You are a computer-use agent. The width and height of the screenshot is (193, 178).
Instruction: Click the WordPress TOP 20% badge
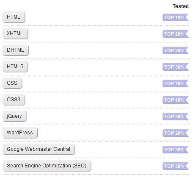[x=176, y=133]
